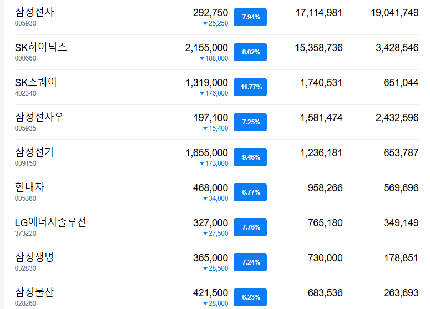
Task: Click the SK하이닉스 price 2,155,000
Action: coord(206,48)
